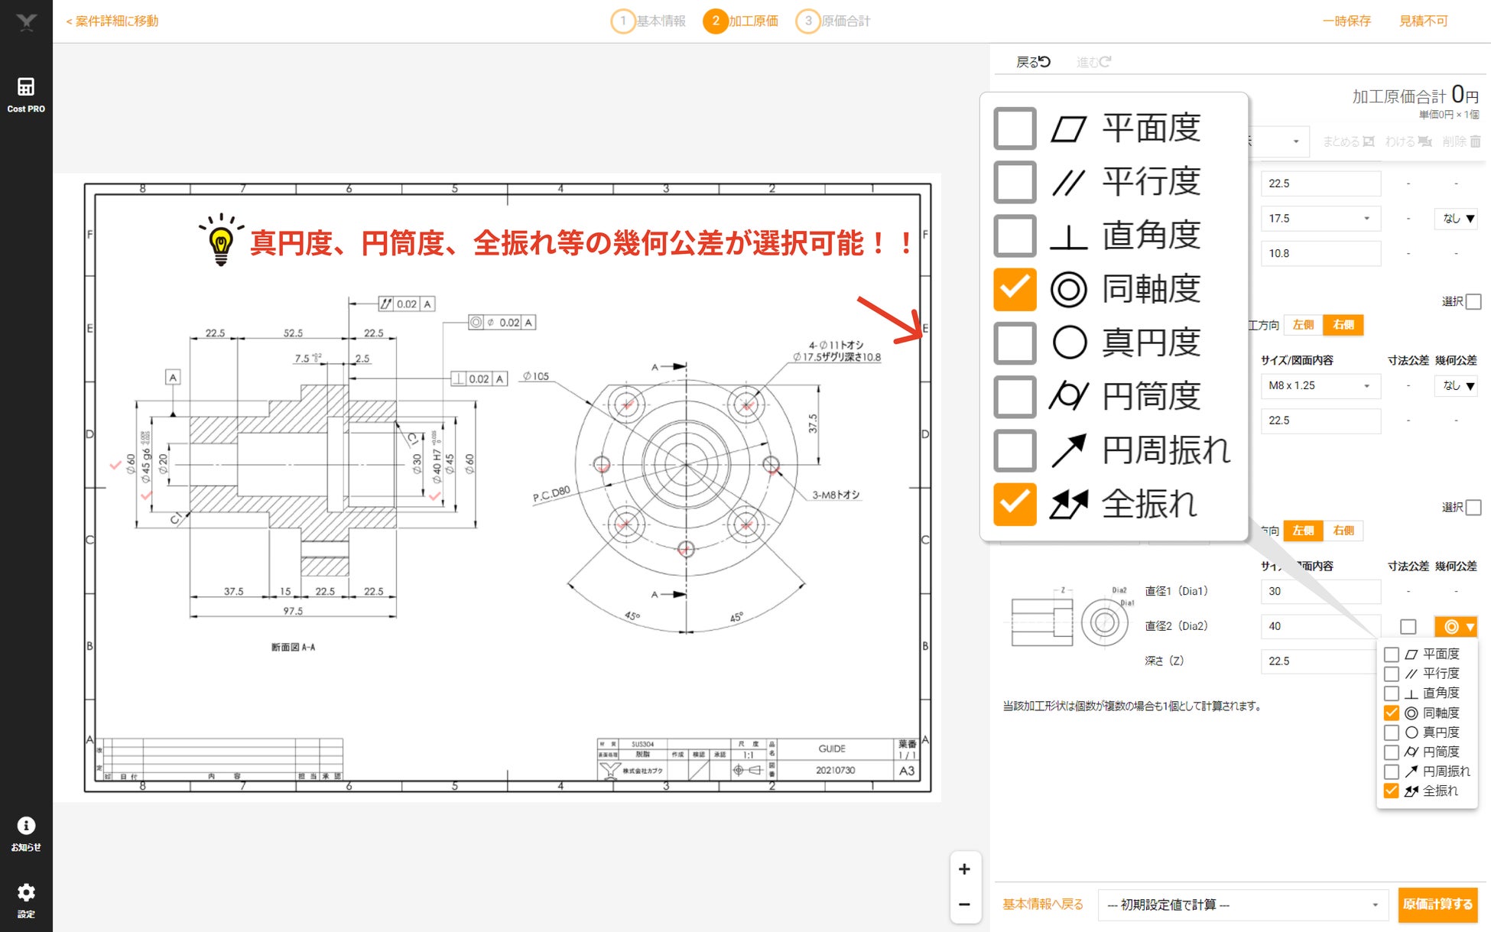
Task: Click the 案件詳細に移動 link
Action: pos(113,21)
